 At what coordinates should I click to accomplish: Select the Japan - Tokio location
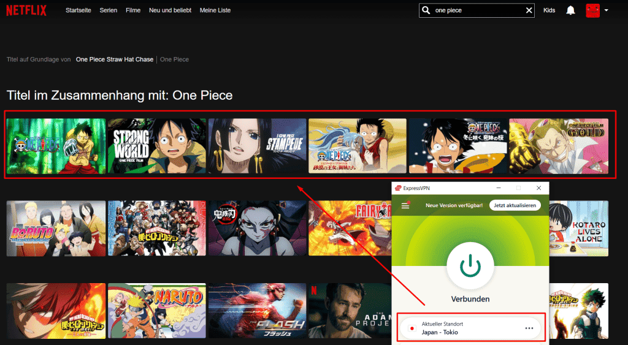pyautogui.click(x=470, y=328)
